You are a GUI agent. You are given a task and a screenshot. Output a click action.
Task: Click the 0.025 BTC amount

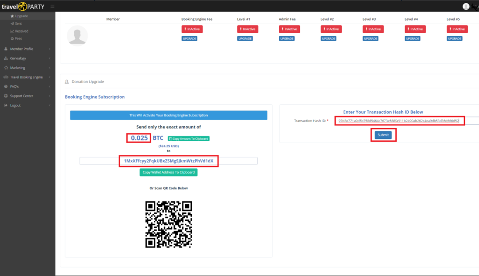(139, 138)
